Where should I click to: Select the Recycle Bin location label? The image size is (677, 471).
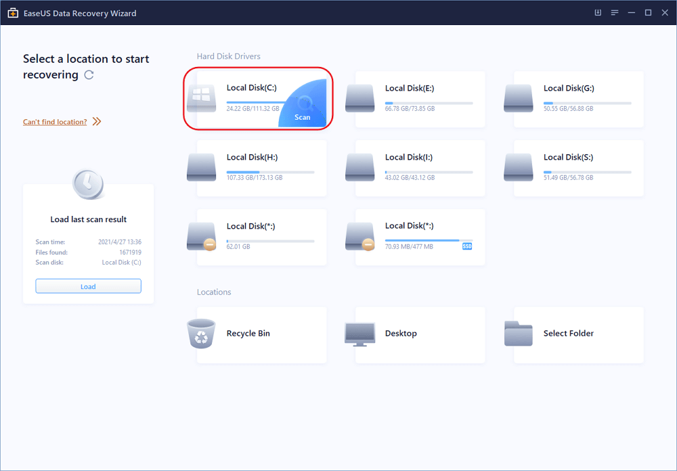248,333
